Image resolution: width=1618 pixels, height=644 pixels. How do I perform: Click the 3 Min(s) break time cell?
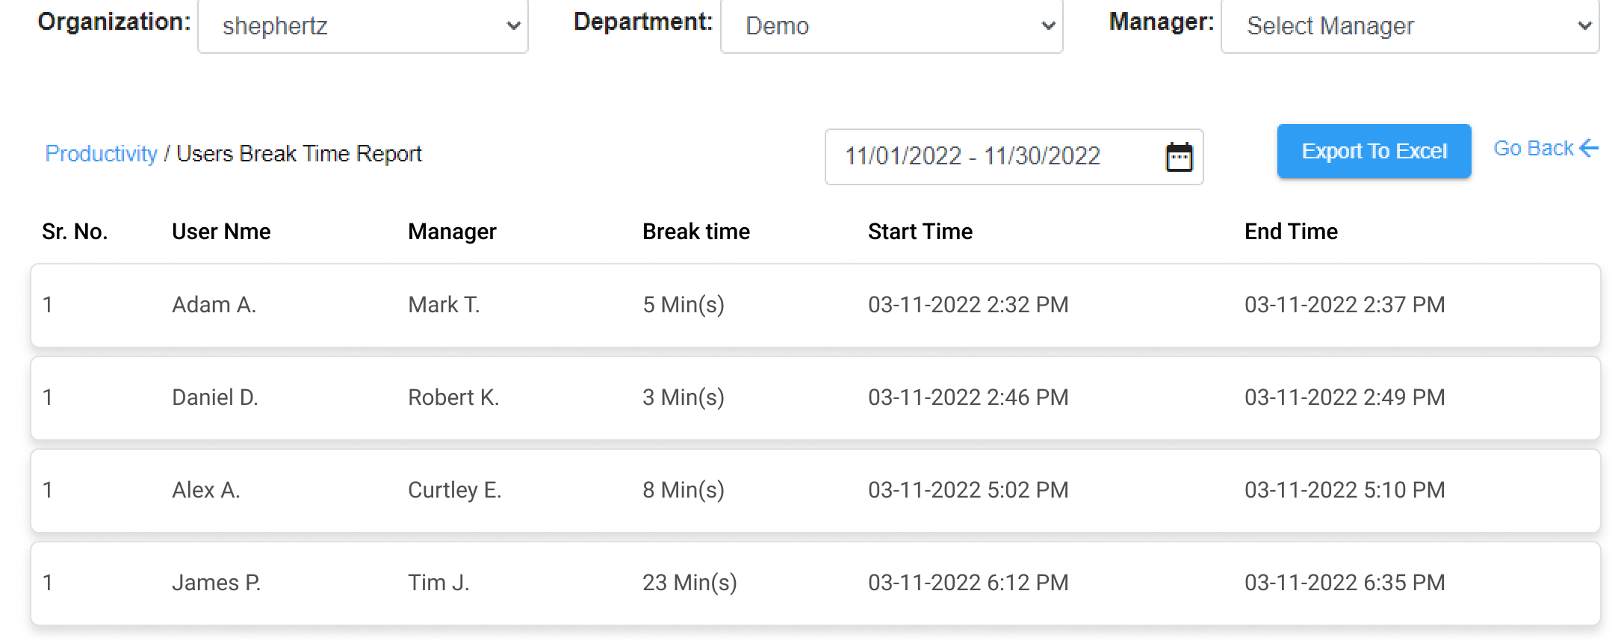tap(684, 397)
